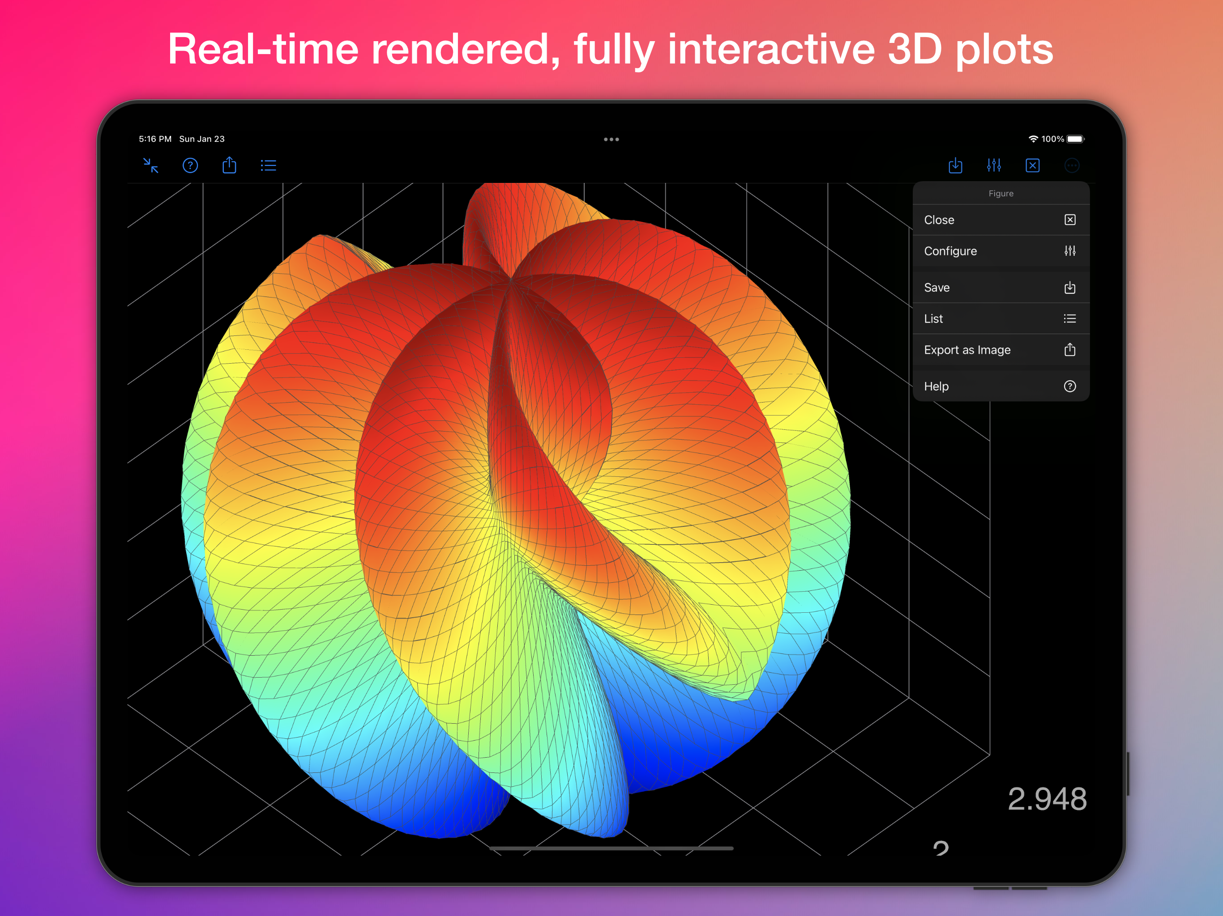Screen dimensions: 1223x916
Task: Tap the Wi-Fi status icon
Action: 1033,139
